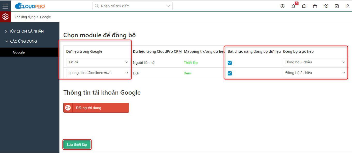Expand the search box dropdown arrow
The image size is (352, 153).
click(x=169, y=6)
